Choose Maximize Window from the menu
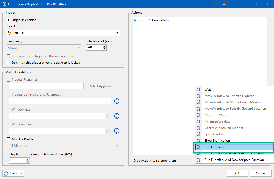274x179 pixels. point(234,115)
